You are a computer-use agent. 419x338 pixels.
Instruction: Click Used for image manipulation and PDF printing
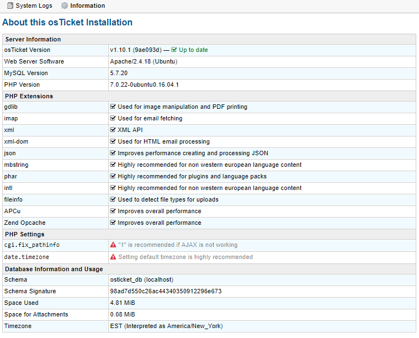point(183,107)
